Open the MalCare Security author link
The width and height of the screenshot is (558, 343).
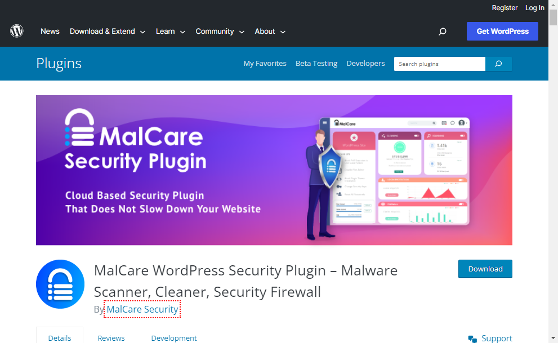click(x=142, y=309)
